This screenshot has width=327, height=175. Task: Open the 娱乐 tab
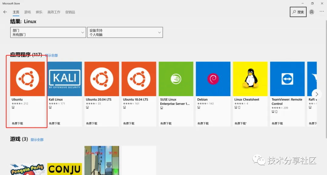click(39, 12)
